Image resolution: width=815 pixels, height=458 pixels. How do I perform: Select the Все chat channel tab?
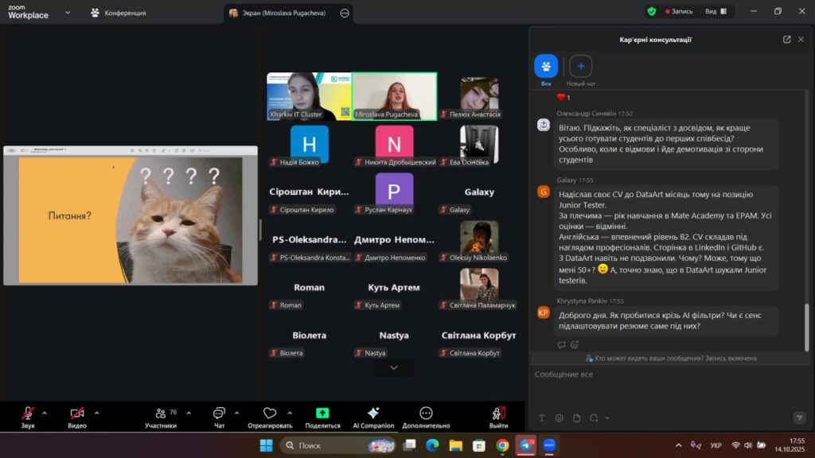546,67
